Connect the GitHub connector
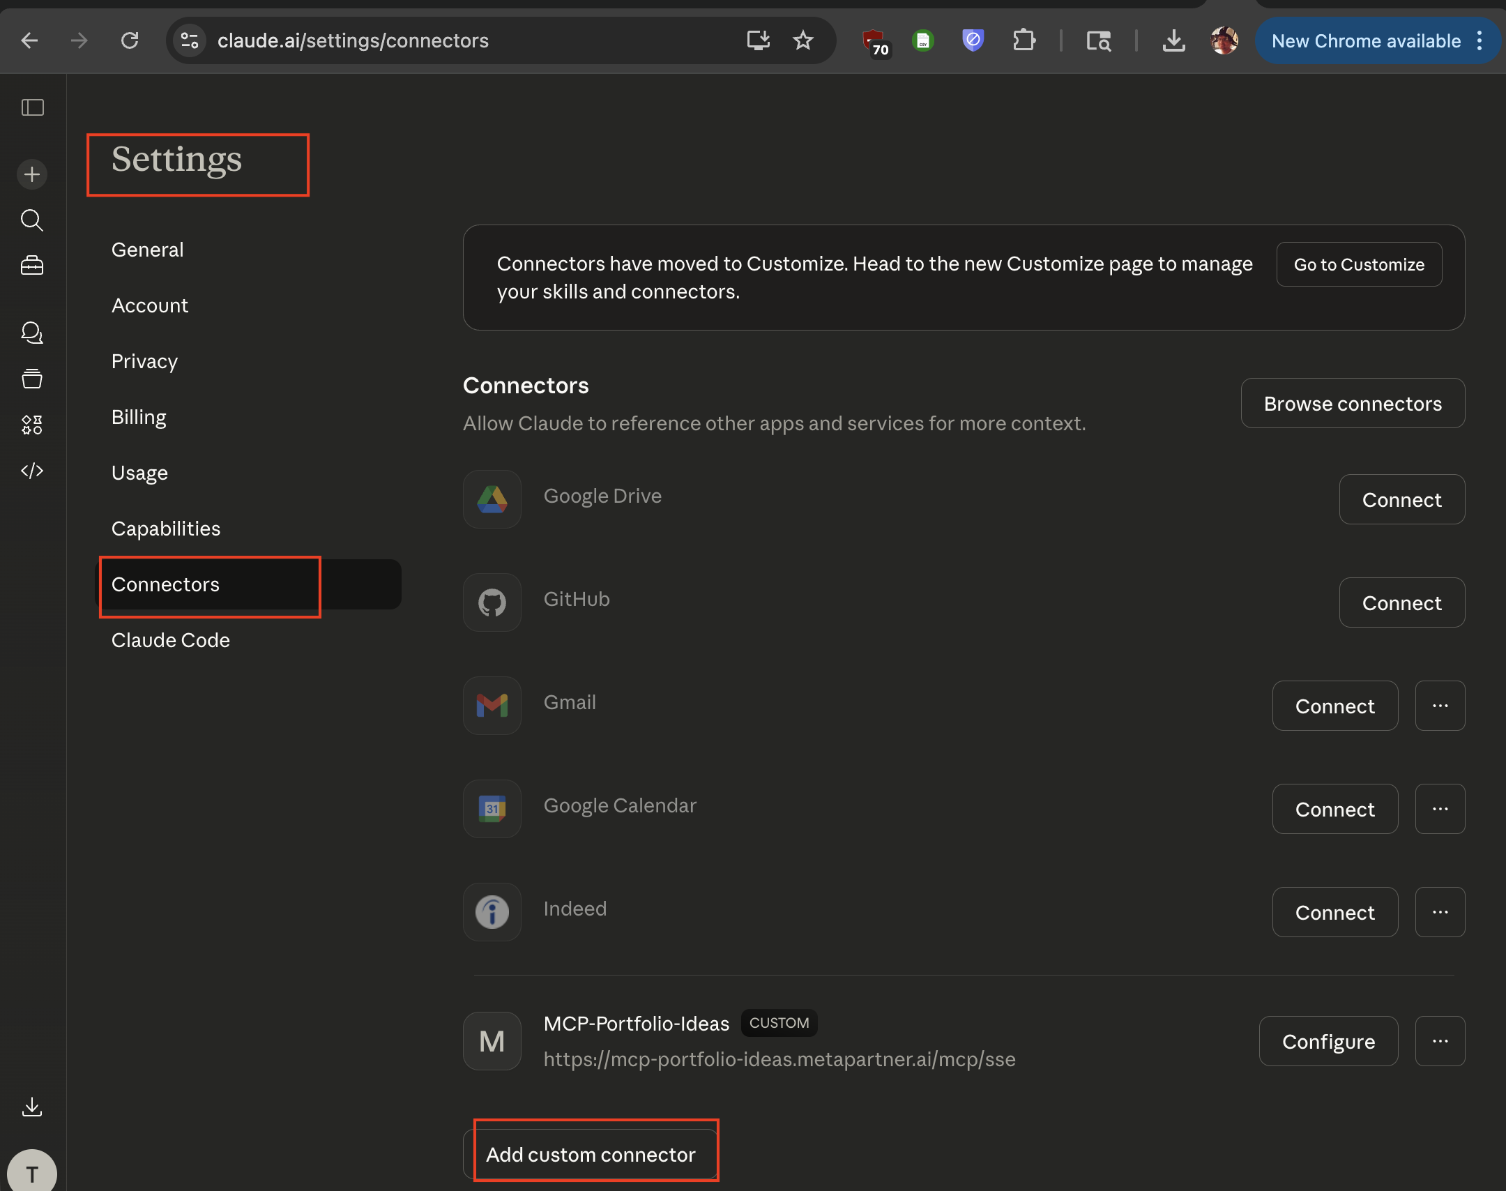The height and width of the screenshot is (1191, 1506). (1401, 602)
